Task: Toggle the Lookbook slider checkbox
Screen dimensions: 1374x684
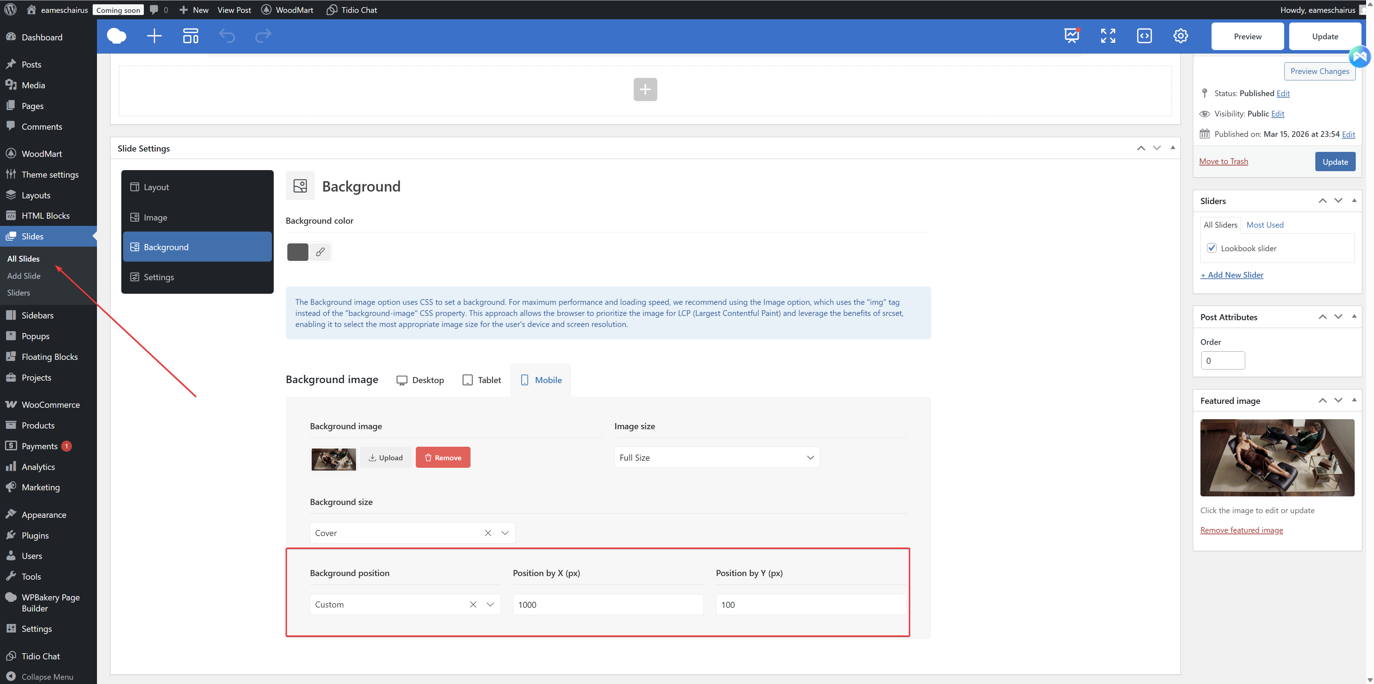Action: coord(1211,248)
